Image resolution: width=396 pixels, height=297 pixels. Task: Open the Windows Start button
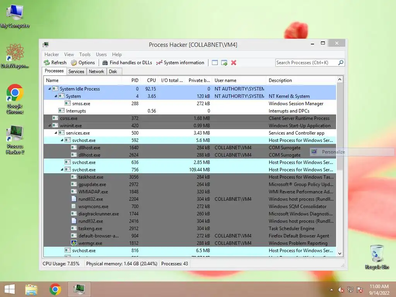coord(10,289)
